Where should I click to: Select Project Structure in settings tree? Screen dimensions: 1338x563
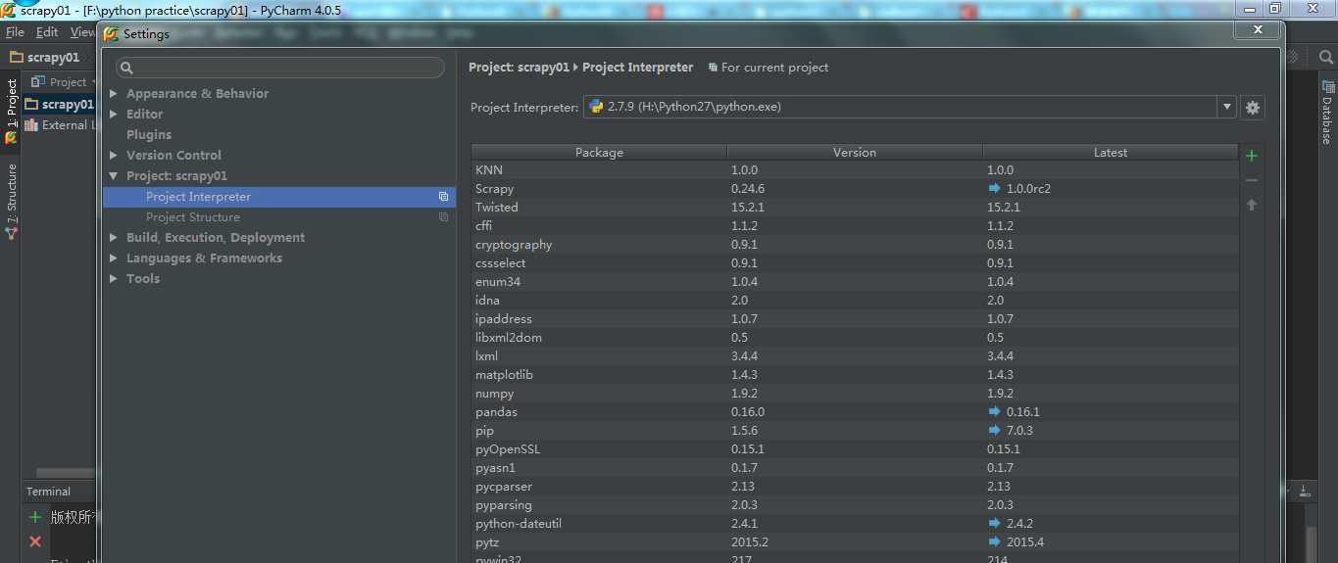coord(193,217)
